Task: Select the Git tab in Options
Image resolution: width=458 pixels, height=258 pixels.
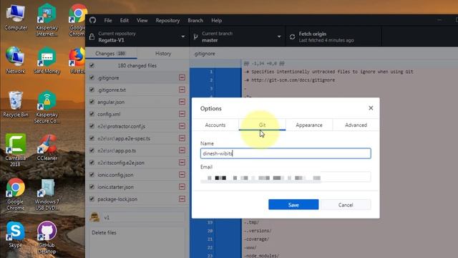Action: click(x=262, y=125)
